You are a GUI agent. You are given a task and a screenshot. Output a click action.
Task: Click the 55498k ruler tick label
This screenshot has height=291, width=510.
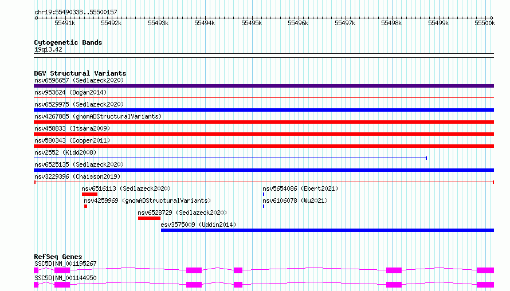point(391,23)
